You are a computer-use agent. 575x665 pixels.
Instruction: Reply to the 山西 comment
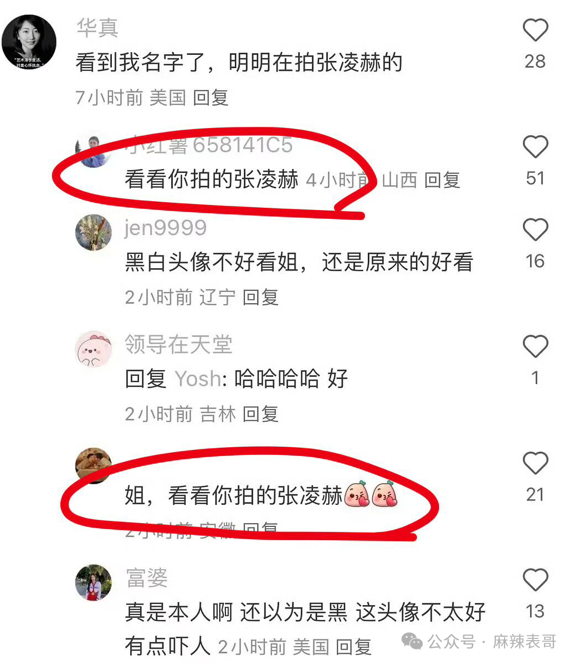click(x=442, y=180)
